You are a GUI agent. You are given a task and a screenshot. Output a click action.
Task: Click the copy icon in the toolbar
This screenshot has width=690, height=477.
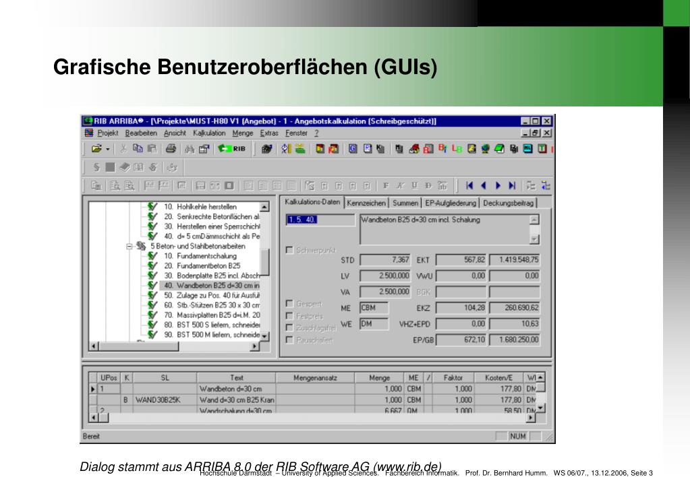pyautogui.click(x=138, y=149)
